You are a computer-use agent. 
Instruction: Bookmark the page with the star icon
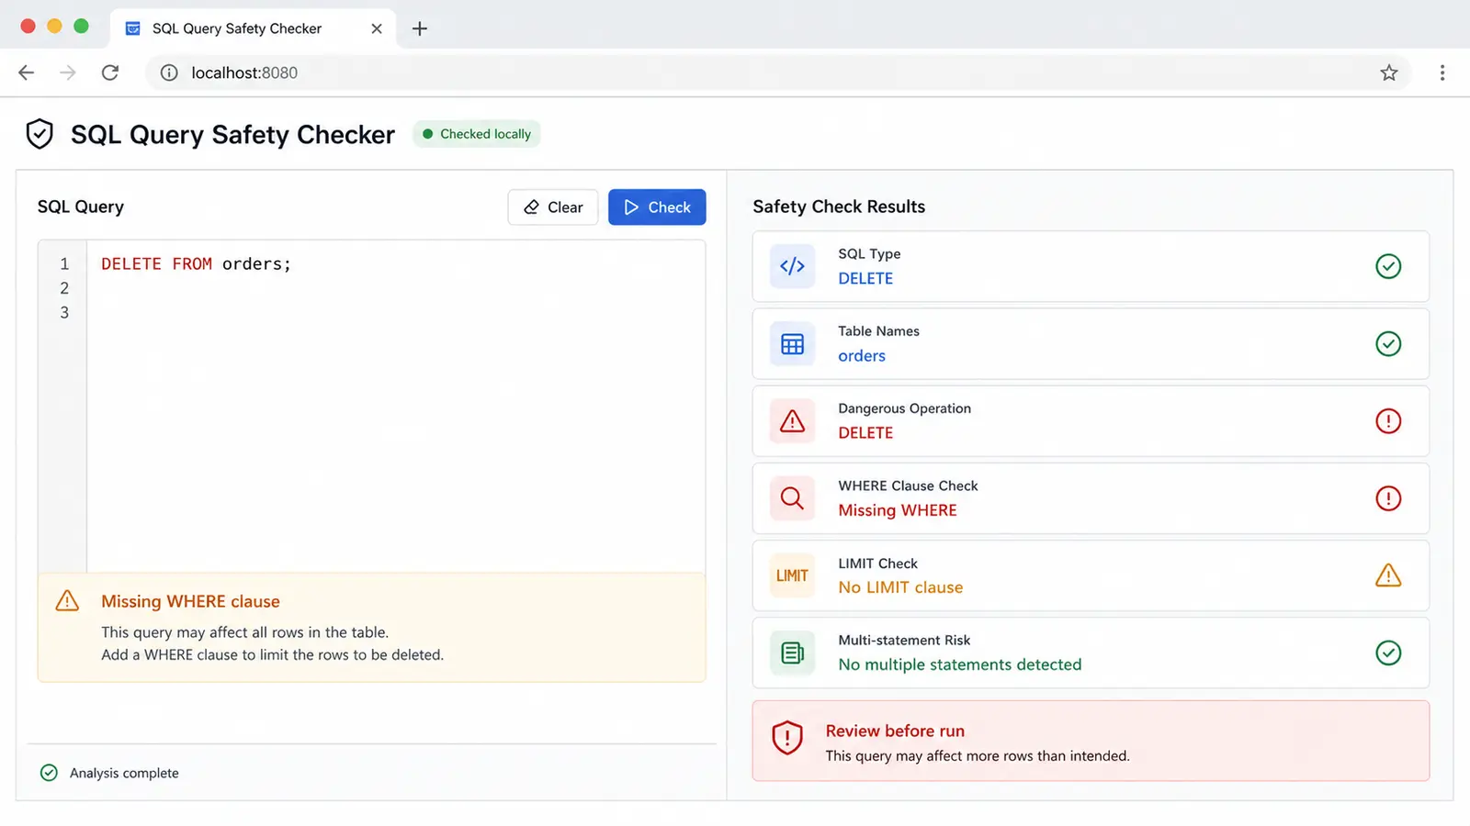click(x=1389, y=73)
